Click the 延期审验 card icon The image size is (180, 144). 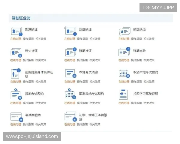click(x=124, y=52)
